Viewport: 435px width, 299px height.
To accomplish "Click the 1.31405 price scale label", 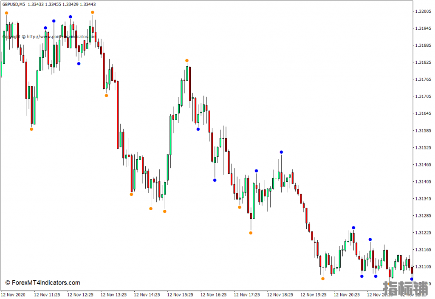I will pos(424,182).
